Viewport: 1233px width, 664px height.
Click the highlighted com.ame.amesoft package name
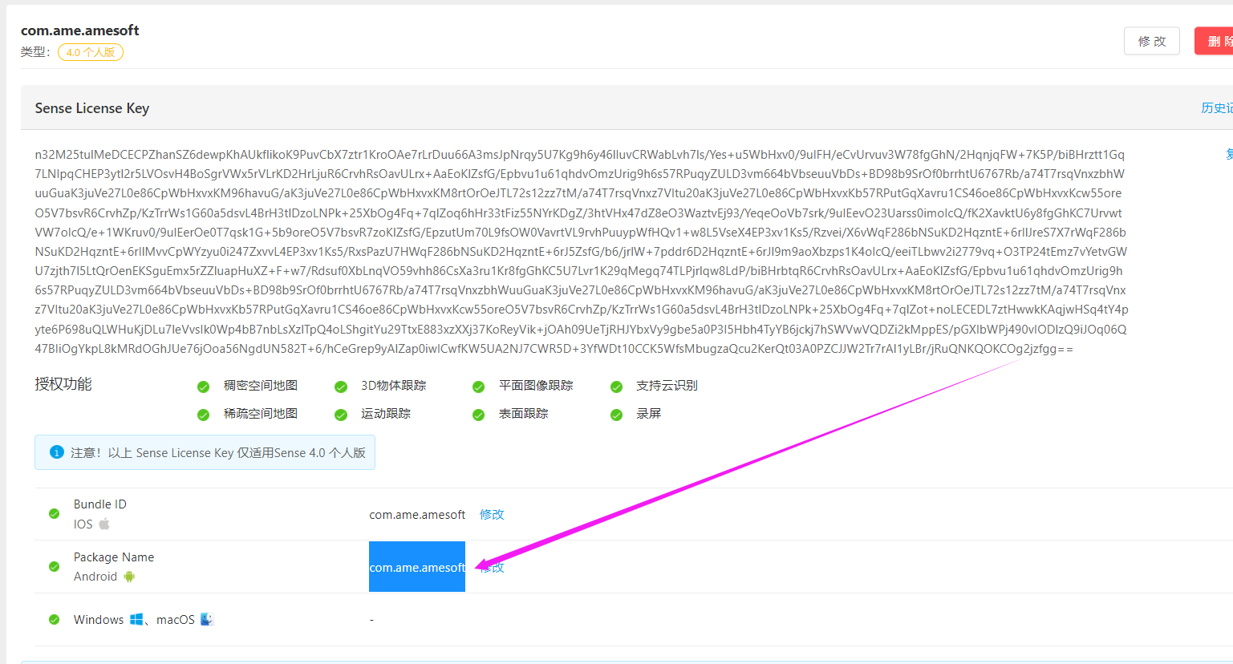[x=416, y=567]
